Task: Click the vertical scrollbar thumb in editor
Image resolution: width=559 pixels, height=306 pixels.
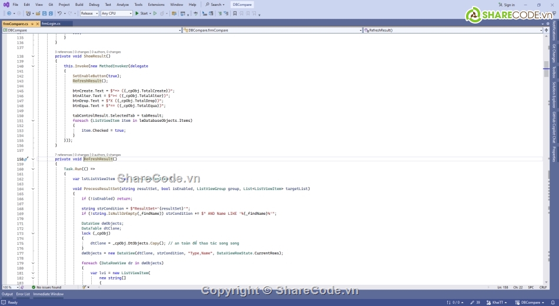Action: [x=546, y=69]
